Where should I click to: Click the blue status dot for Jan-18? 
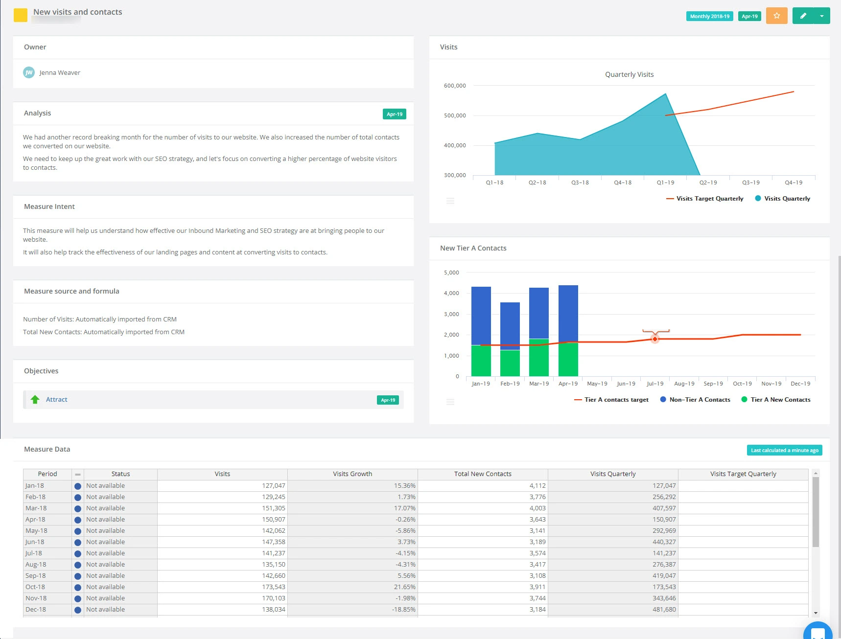(x=78, y=485)
